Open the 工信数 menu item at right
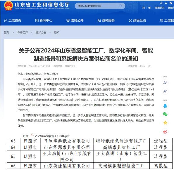Image resolution: width=174 pixels, height=170 pixels. point(167,20)
